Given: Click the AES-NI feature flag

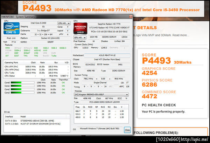Looking at the screenshot, I should tap(37, 50).
